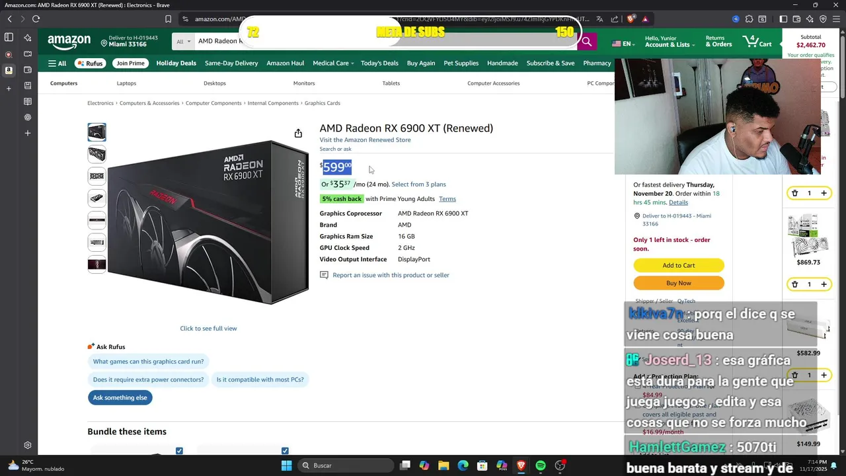
Task: Delete the $869.73 item from cart sidebar
Action: (794, 284)
